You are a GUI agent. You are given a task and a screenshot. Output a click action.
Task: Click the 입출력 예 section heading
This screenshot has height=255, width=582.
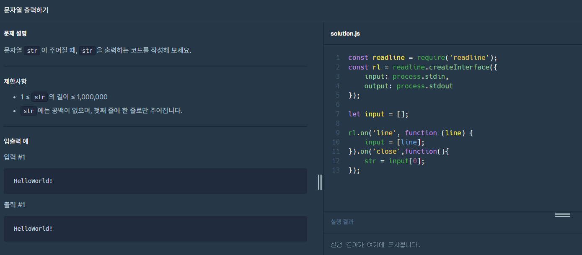15,141
